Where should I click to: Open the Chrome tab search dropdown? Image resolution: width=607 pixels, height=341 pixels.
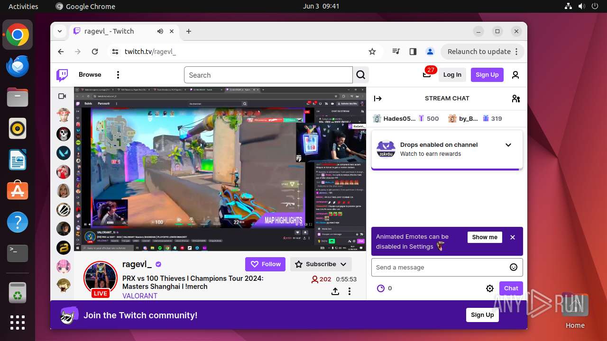point(60,31)
